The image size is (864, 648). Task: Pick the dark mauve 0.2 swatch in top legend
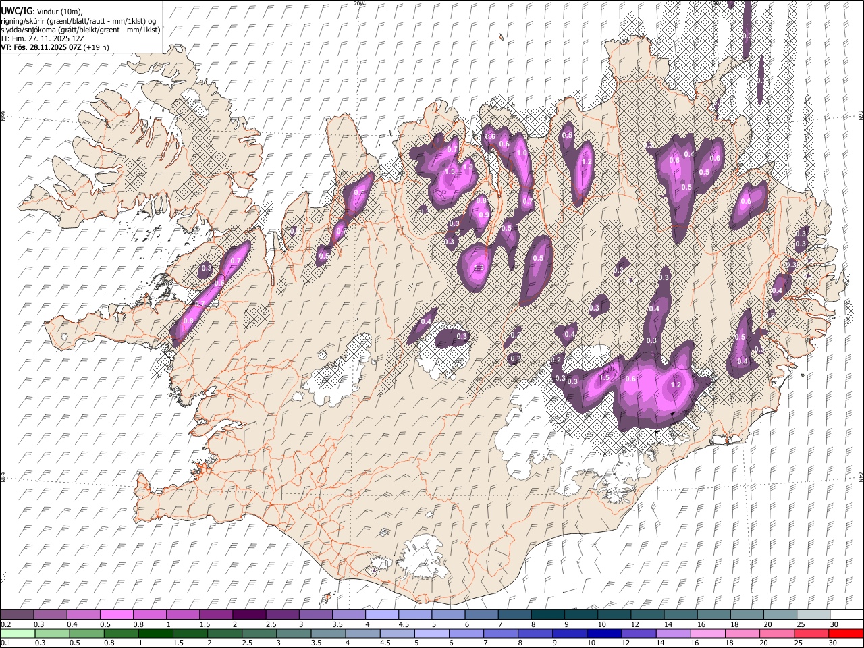[17, 615]
